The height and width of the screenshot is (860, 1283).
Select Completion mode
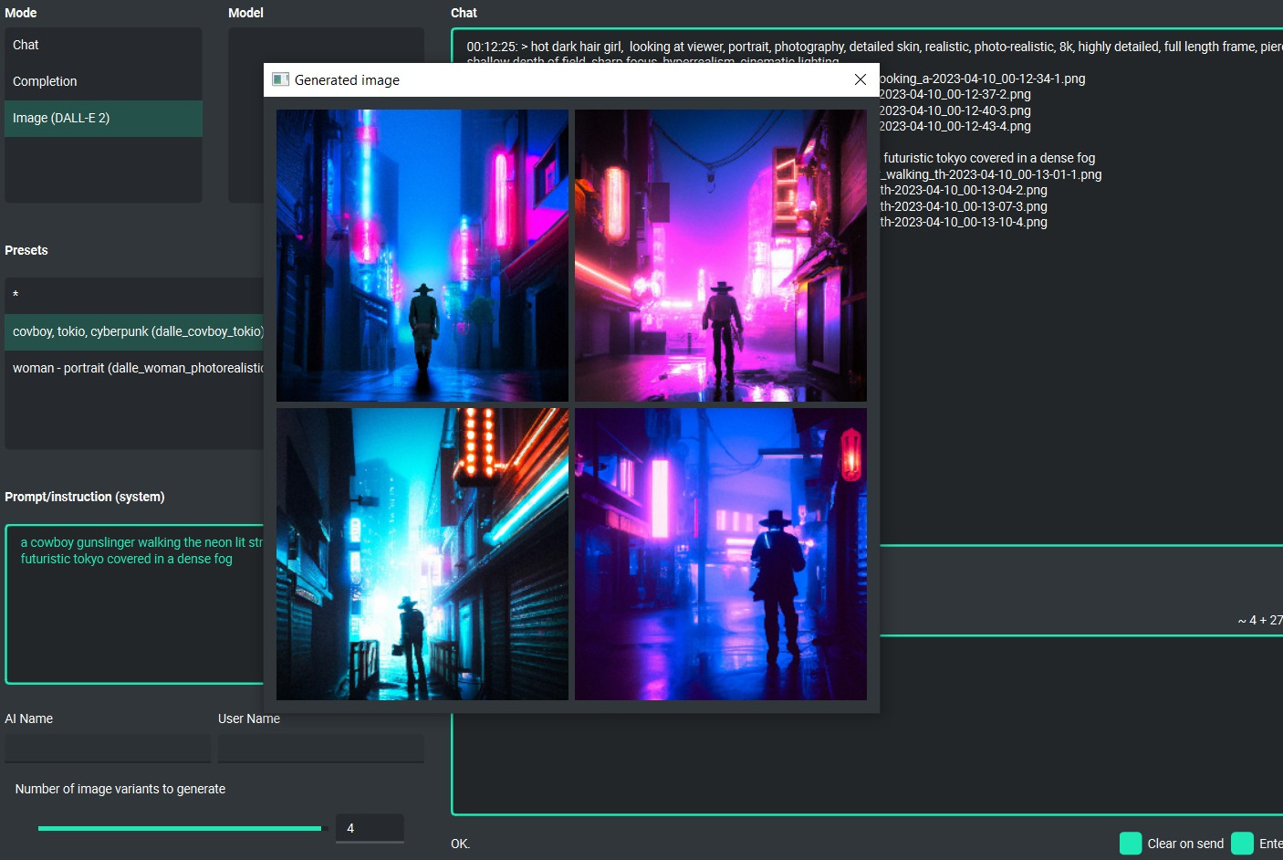(45, 81)
